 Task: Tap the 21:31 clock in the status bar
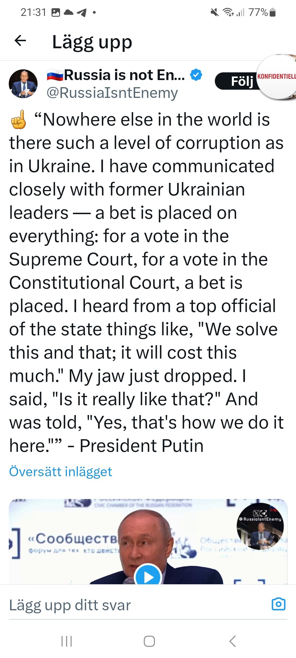(x=33, y=12)
